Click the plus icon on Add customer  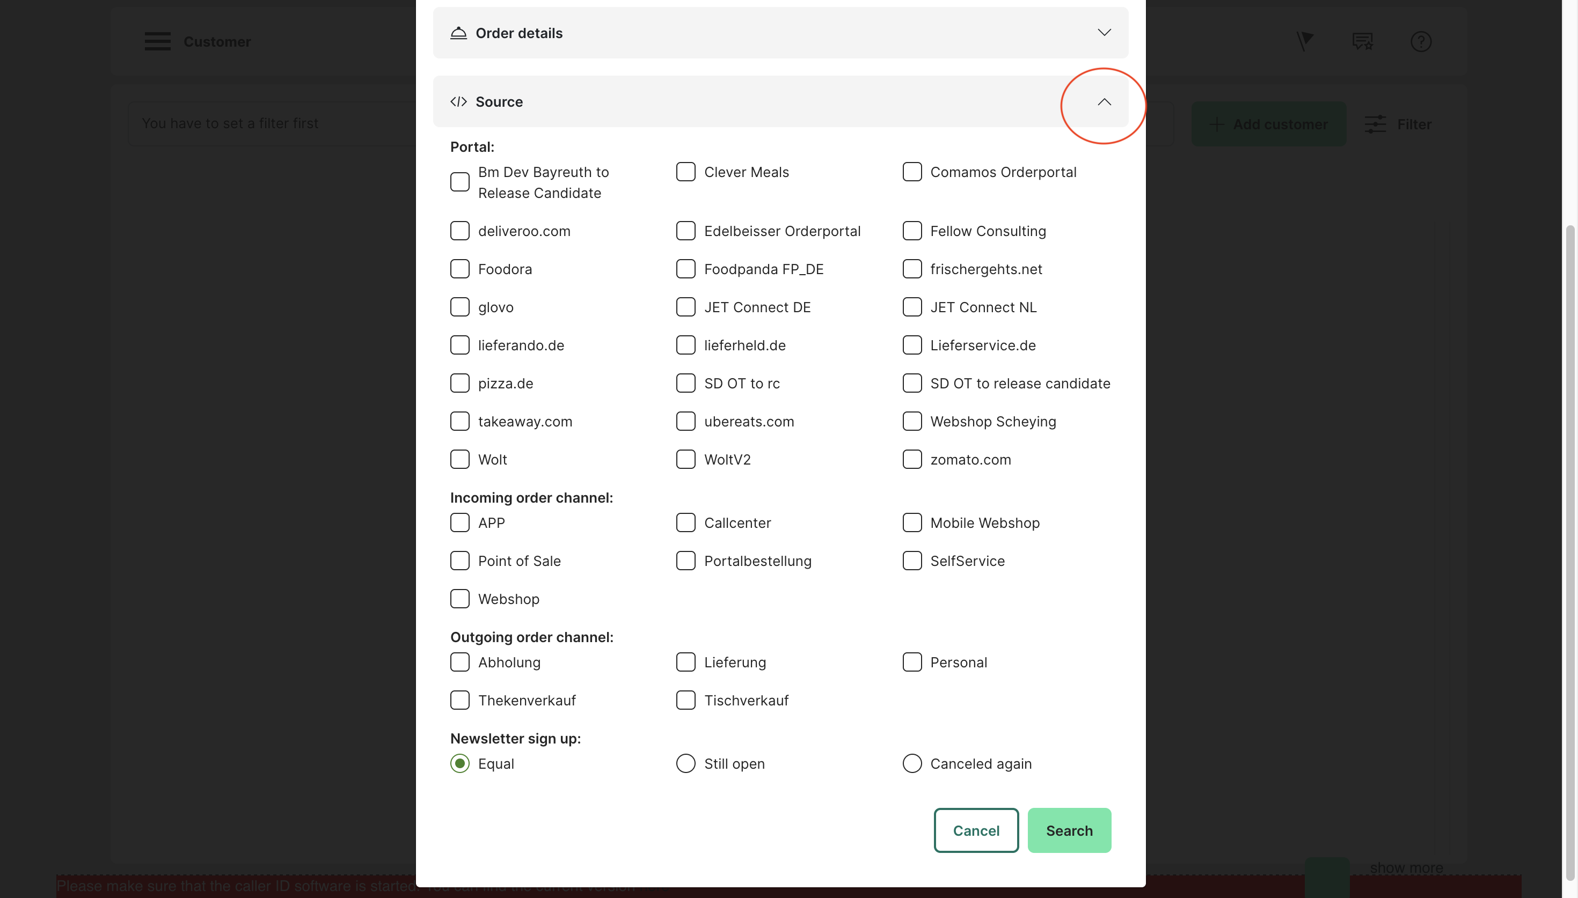tap(1216, 124)
